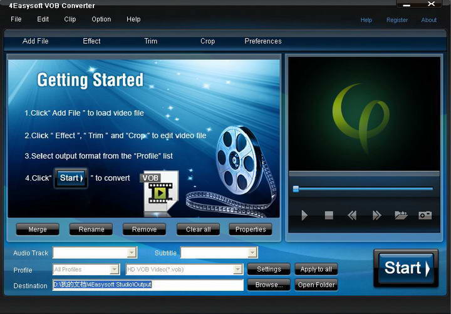Click the Open Folder button

pos(316,285)
